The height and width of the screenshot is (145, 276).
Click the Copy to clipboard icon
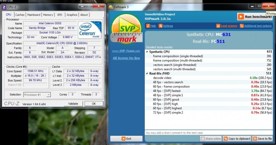point(226,139)
